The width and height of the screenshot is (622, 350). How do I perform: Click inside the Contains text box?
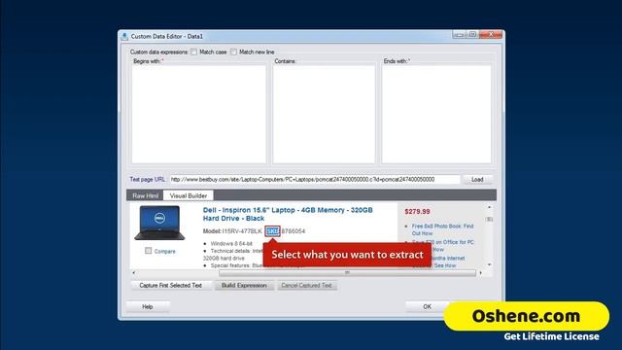click(x=324, y=115)
